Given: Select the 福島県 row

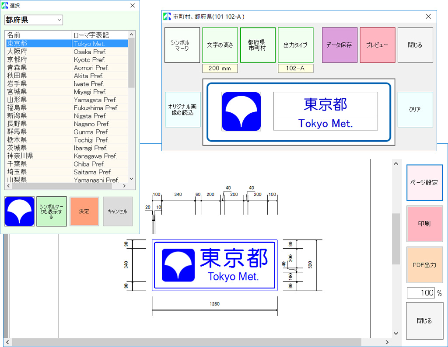Looking at the screenshot, I should 67,108.
